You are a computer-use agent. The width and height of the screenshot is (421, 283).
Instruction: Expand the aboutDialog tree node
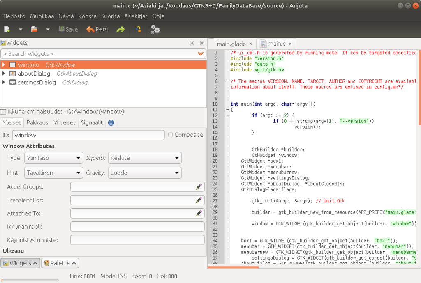(x=4, y=74)
